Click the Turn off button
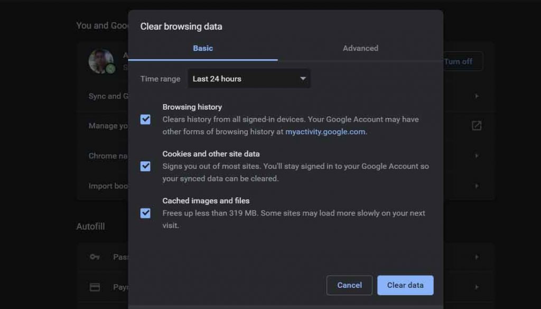Image resolution: width=541 pixels, height=309 pixels. (458, 61)
